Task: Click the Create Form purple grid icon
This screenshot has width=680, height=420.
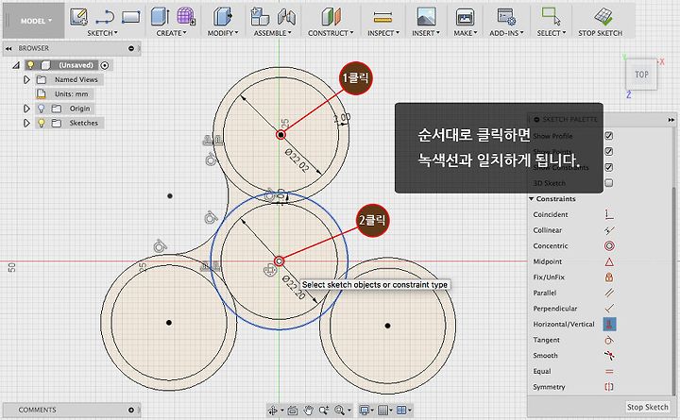Action: pos(186,16)
